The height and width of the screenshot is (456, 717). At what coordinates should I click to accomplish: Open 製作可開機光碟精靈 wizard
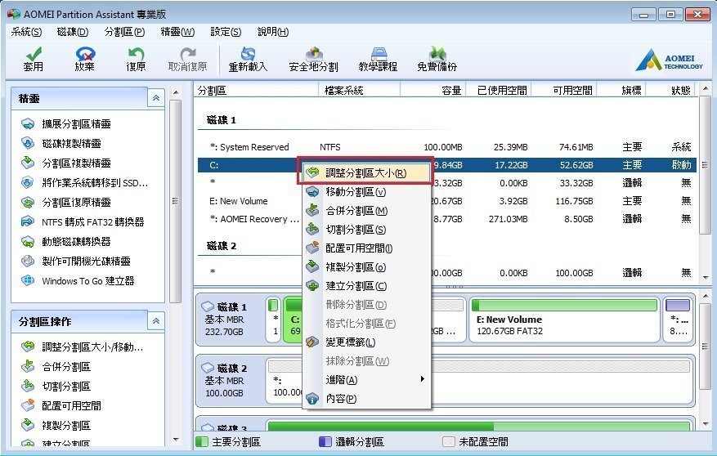[x=76, y=262]
